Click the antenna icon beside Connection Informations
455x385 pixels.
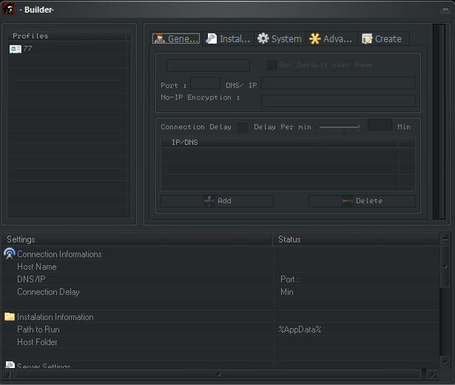point(10,253)
